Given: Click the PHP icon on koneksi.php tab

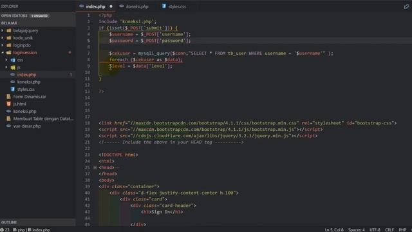Looking at the screenshot, I should [x=122, y=6].
